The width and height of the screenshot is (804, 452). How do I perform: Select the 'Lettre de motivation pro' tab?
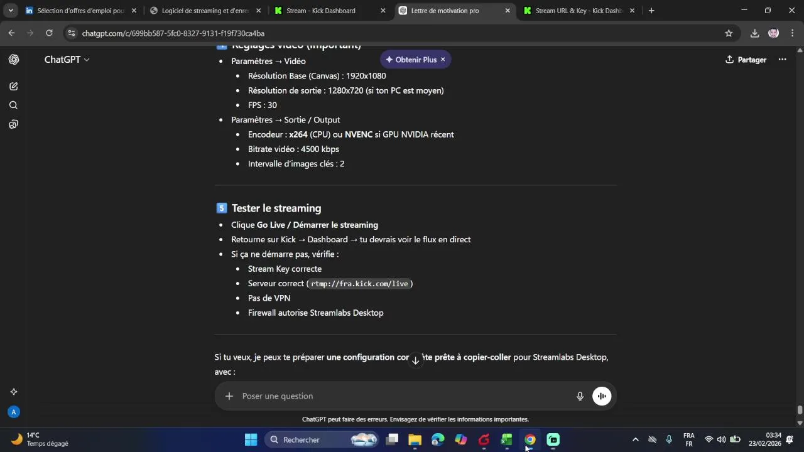point(455,11)
